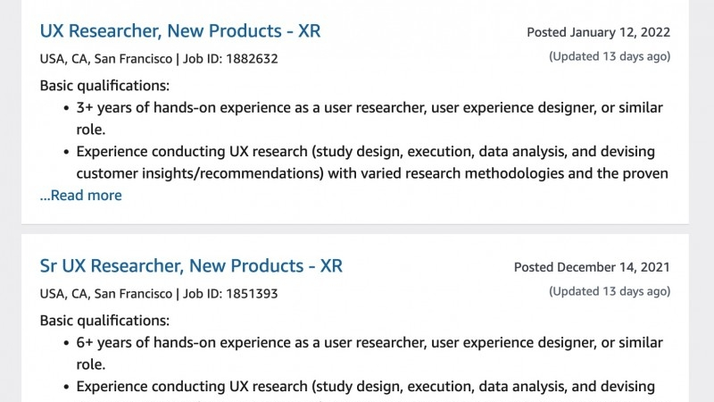Image resolution: width=714 pixels, height=402 pixels.
Task: Click Basic qualifications heading under job 1882632
Action: pos(104,86)
